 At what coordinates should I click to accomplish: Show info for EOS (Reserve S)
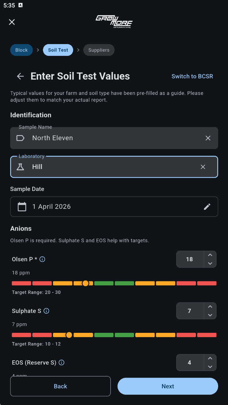pyautogui.click(x=62, y=362)
